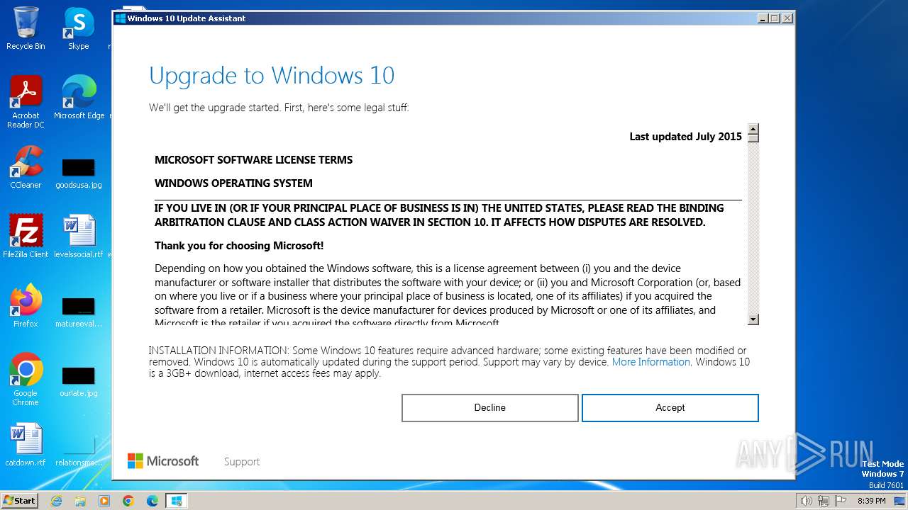Launch Chrome from the taskbar
908x510 pixels.
pos(128,501)
